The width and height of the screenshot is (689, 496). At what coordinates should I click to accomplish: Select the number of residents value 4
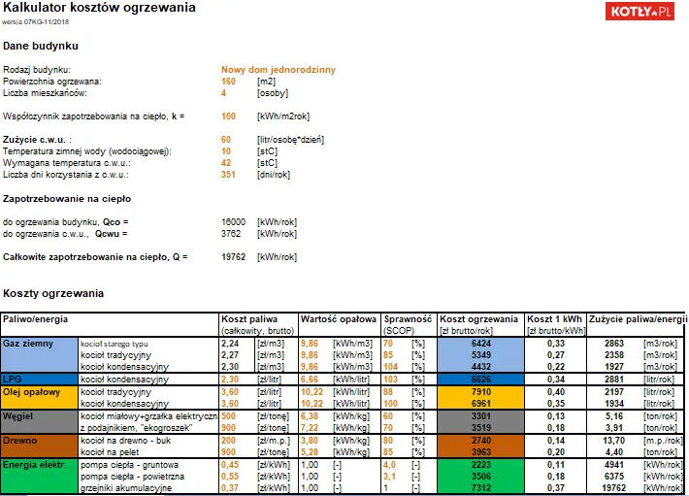[x=223, y=93]
